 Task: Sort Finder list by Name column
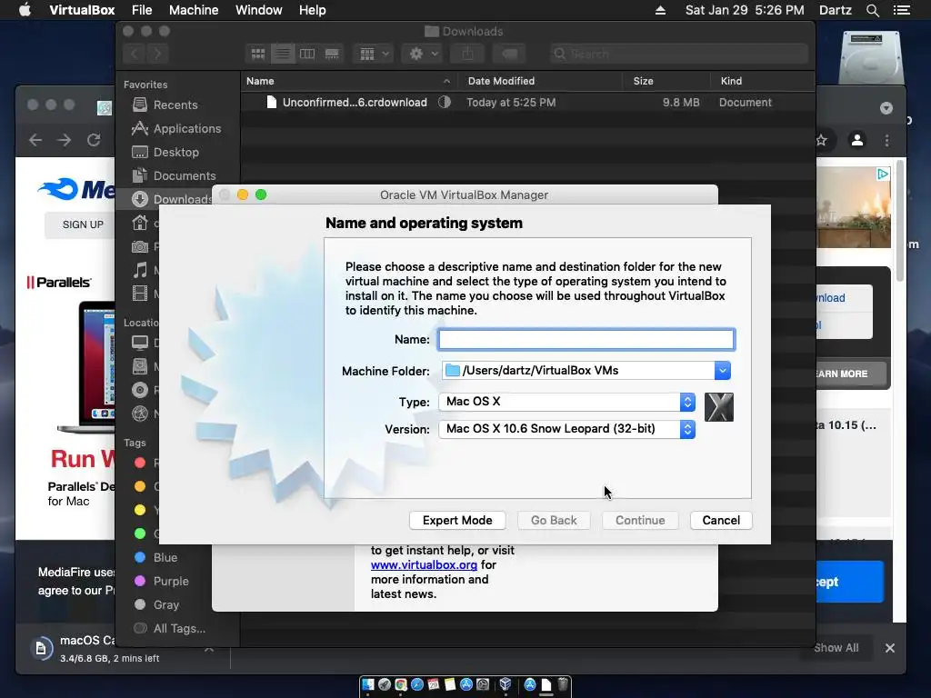coord(347,81)
